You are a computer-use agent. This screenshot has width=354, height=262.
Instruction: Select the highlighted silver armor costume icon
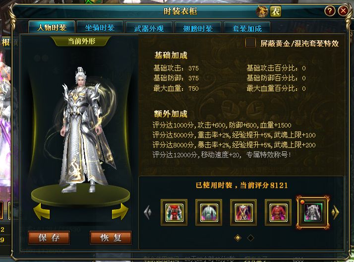click(x=313, y=212)
